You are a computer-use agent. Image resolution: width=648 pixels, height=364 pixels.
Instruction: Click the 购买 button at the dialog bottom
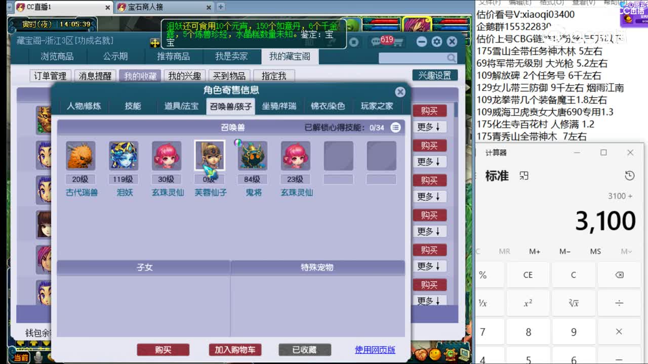[163, 349]
